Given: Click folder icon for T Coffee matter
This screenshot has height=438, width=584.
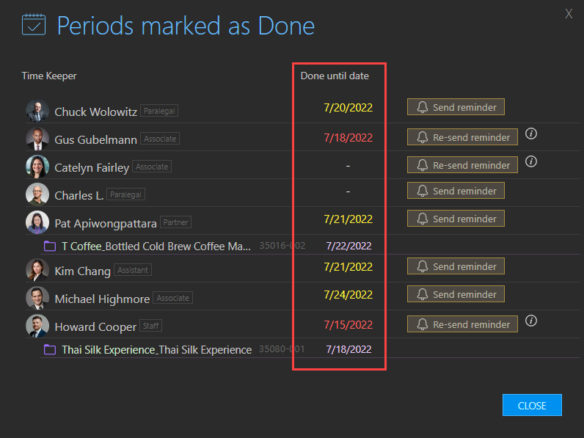Looking at the screenshot, I should click(50, 247).
